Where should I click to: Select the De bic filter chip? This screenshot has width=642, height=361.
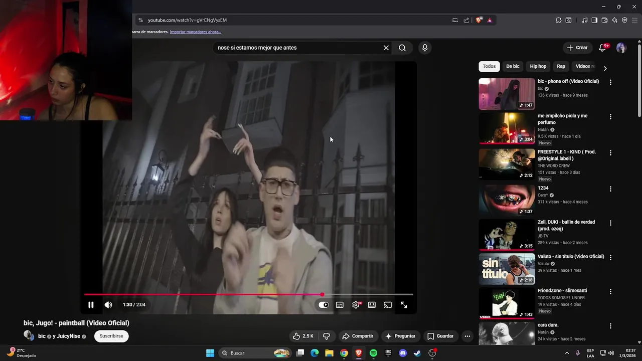coord(513,66)
